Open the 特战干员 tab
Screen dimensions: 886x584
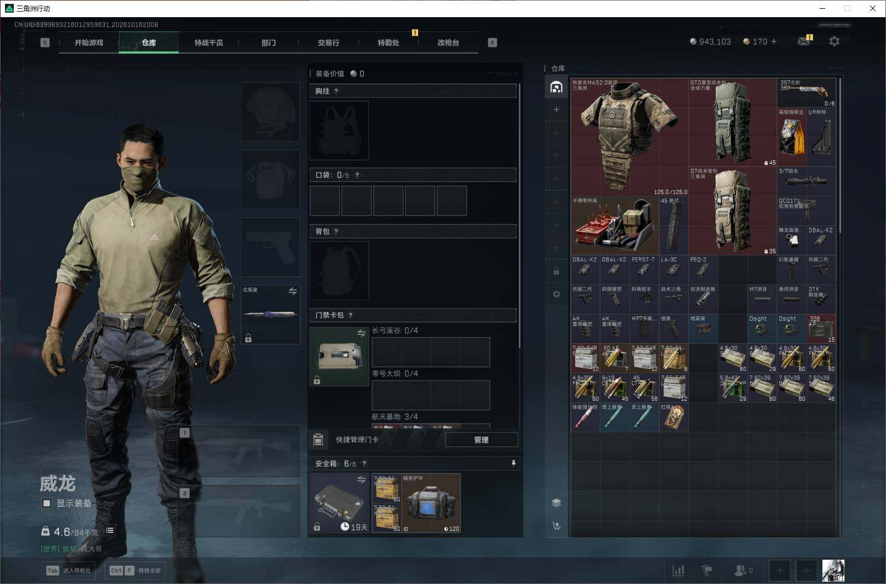[x=209, y=43]
